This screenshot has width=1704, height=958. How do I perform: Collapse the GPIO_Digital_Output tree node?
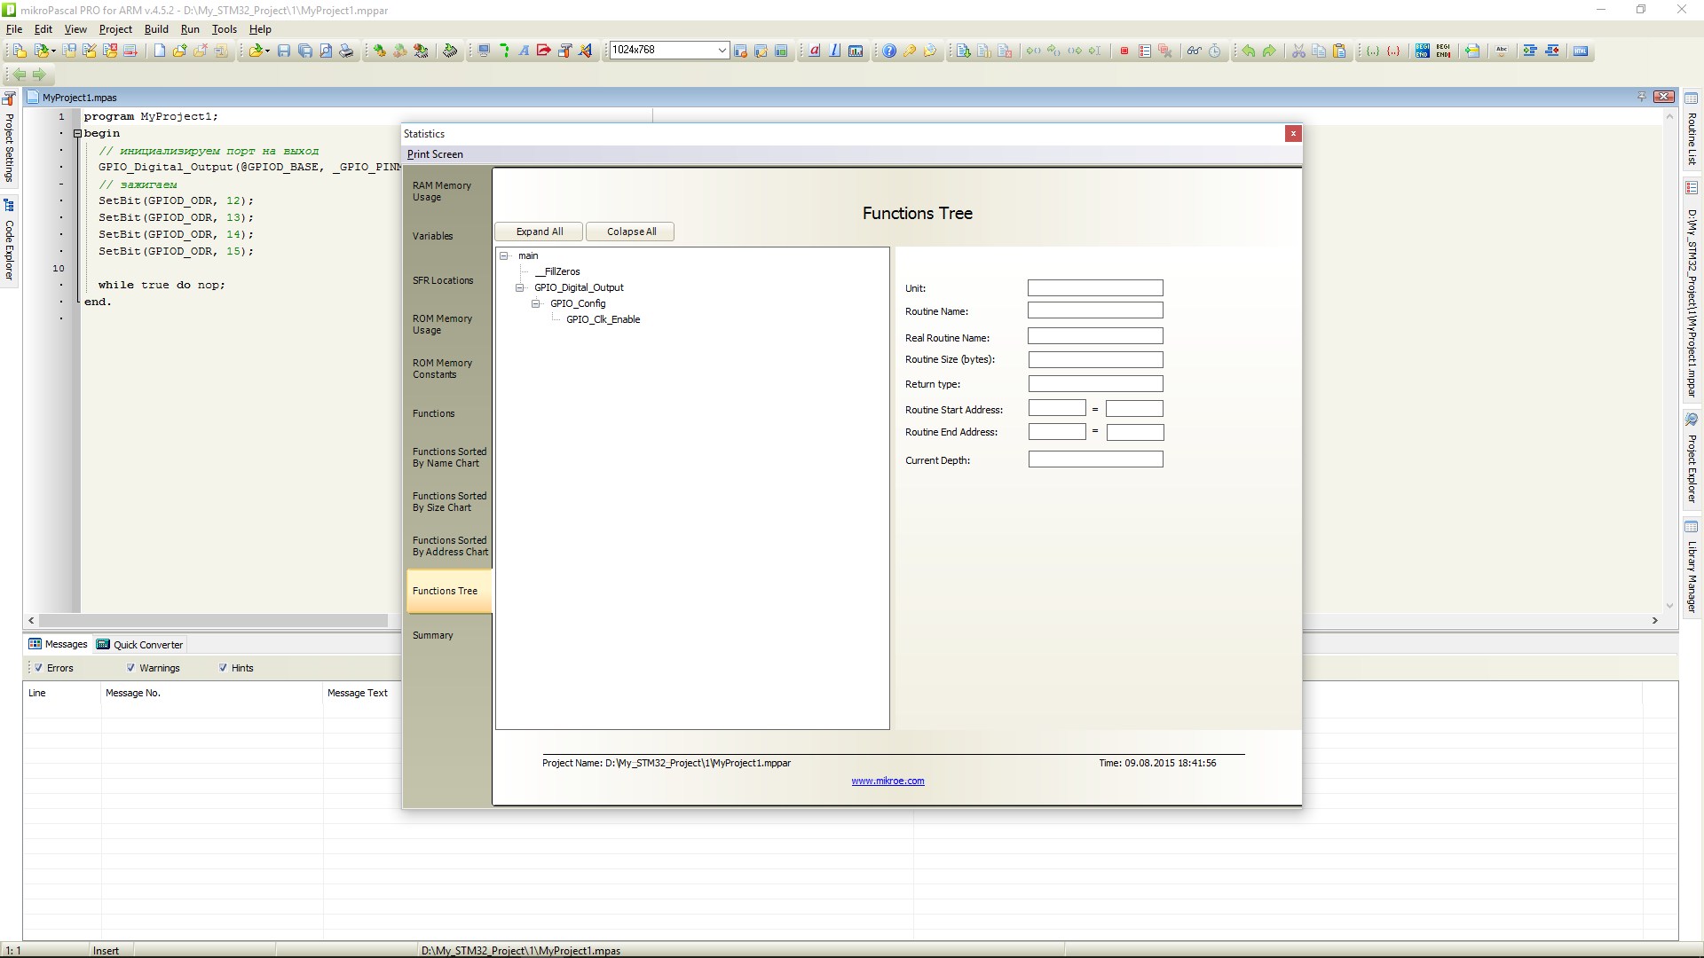520,287
